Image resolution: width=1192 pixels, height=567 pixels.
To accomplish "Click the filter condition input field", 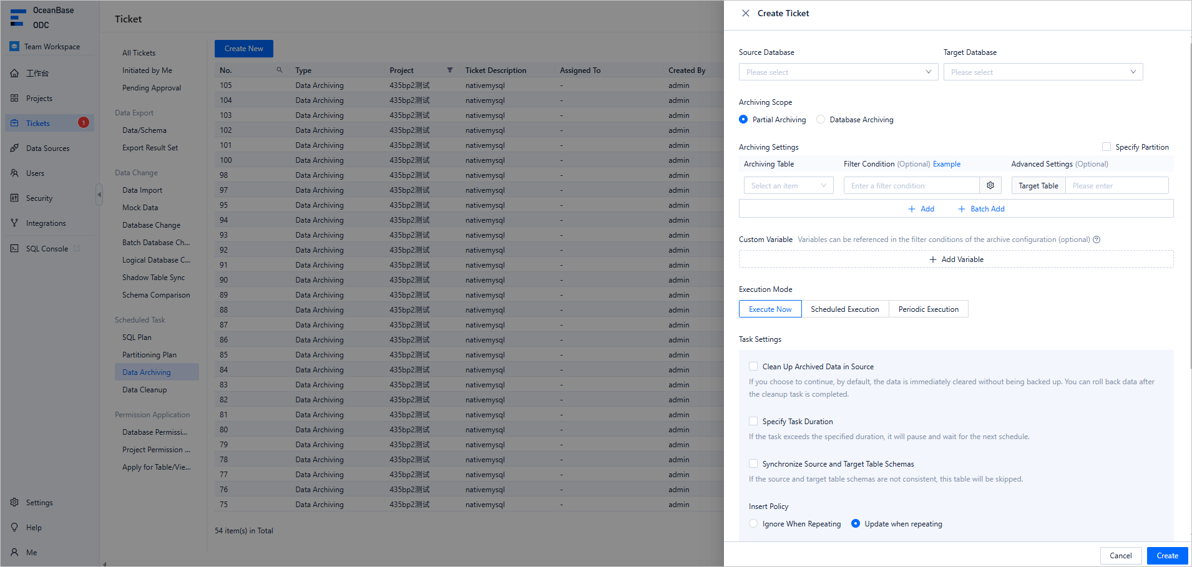I will pos(911,185).
